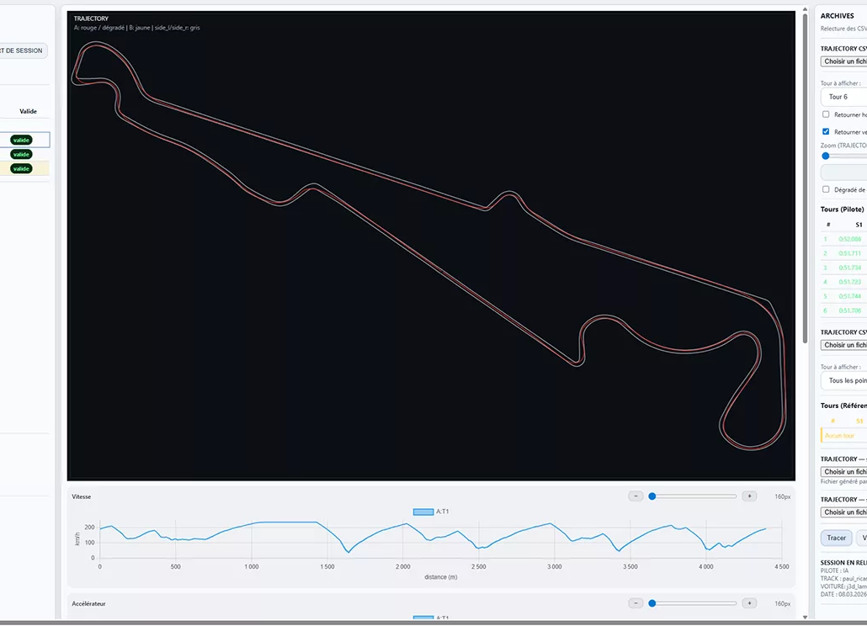Enable the first Retourner checkbox

click(x=826, y=114)
